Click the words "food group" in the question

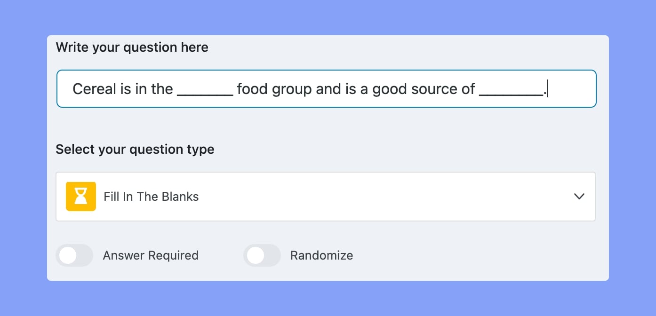pyautogui.click(x=274, y=89)
